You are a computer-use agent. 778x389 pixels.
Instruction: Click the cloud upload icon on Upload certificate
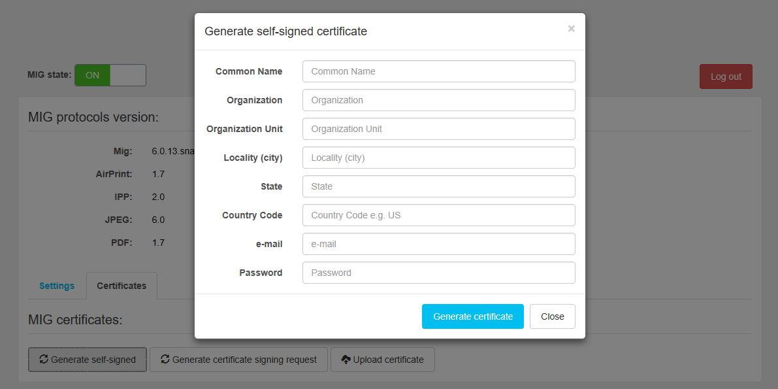346,359
